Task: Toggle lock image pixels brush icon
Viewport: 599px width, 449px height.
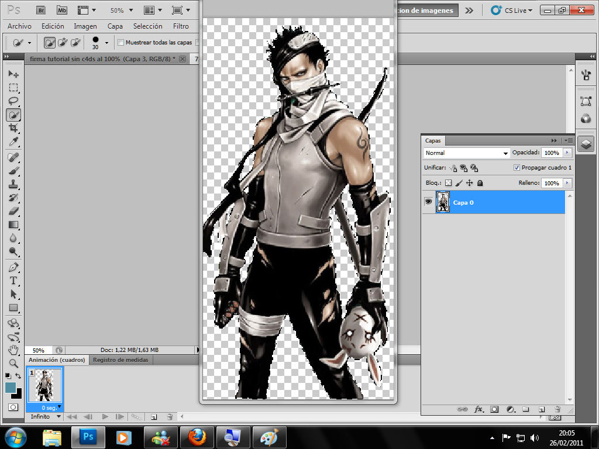Action: pos(459,183)
